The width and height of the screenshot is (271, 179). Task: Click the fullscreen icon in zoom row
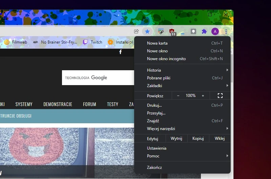click(220, 96)
